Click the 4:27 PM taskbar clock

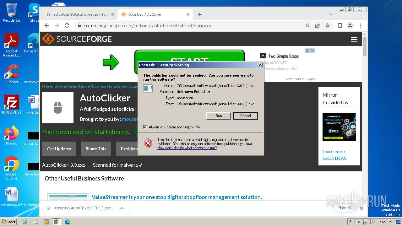[386, 222]
